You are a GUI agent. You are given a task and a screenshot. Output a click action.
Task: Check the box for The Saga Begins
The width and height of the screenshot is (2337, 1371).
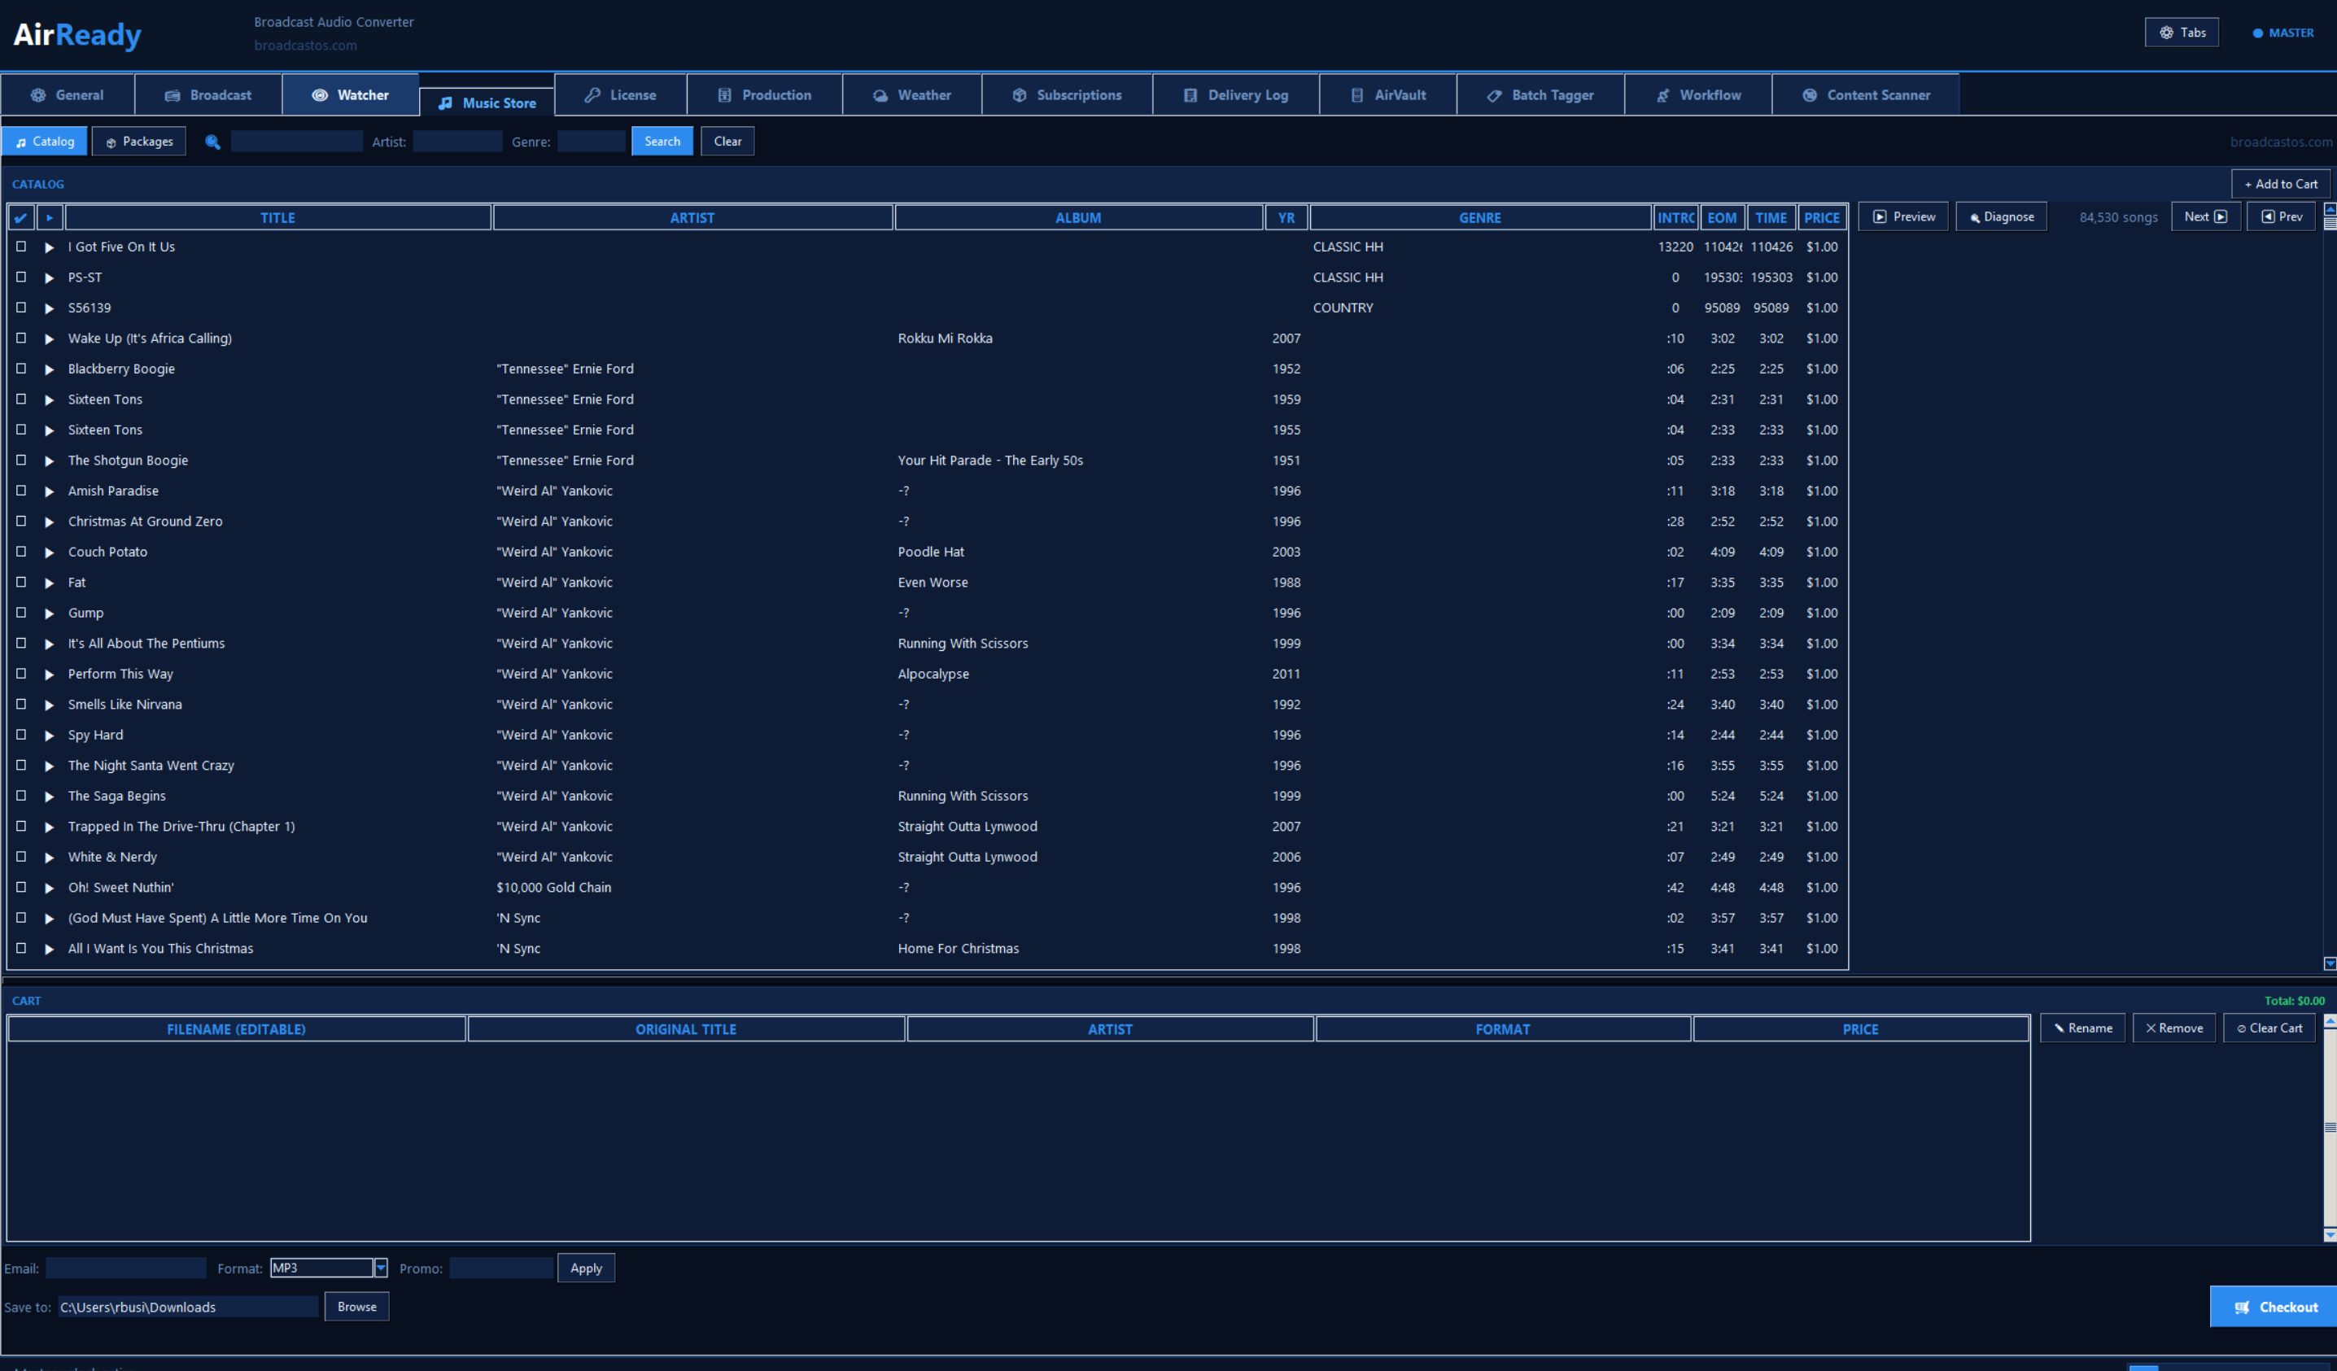[x=20, y=796]
